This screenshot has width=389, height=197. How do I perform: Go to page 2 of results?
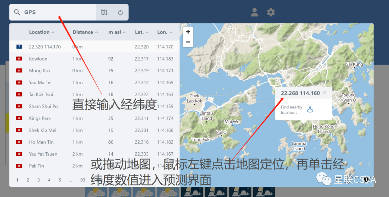pos(28,180)
